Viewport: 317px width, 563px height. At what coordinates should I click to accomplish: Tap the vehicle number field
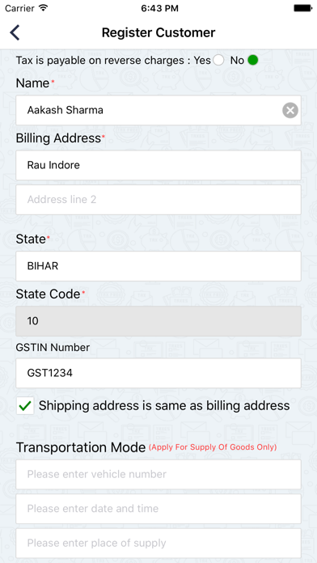tap(158, 474)
